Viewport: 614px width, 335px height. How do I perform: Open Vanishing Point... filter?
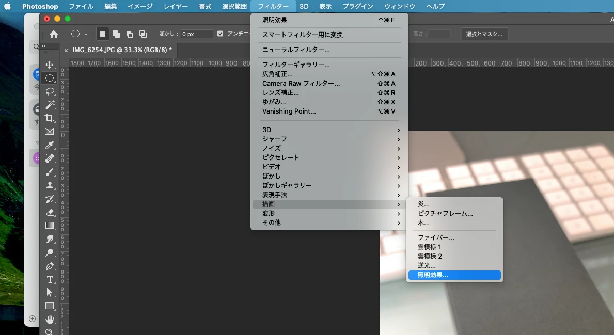pyautogui.click(x=329, y=111)
